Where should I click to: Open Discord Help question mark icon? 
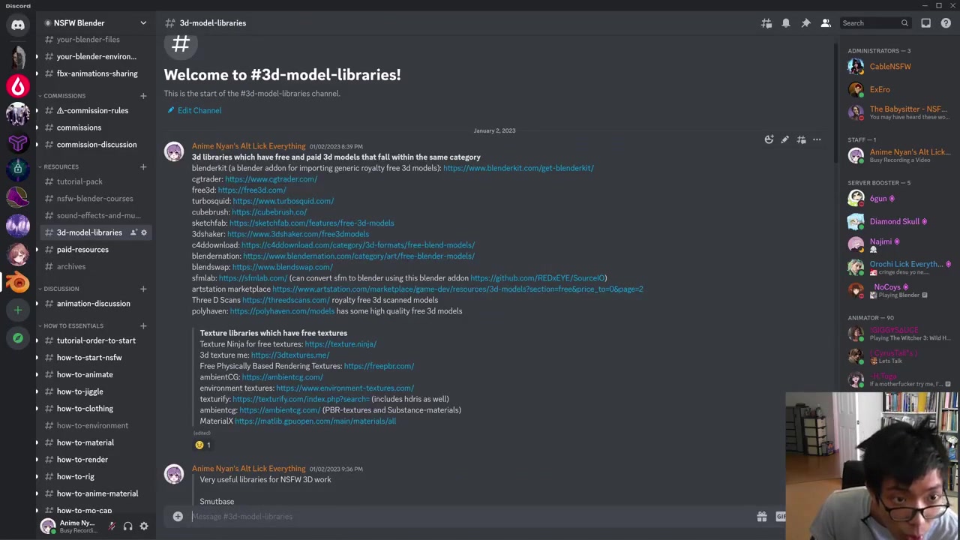coord(946,23)
